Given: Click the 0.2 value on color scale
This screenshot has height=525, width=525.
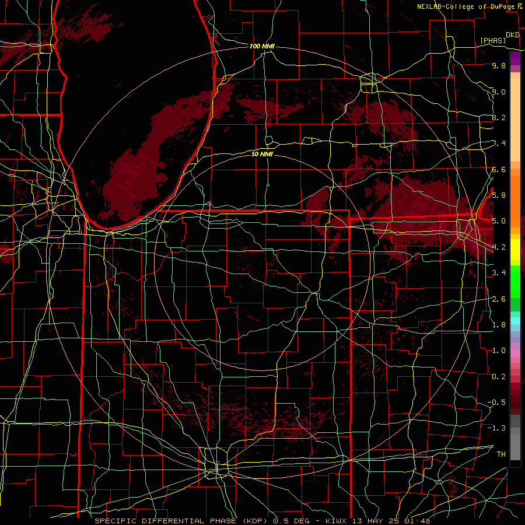Looking at the screenshot, I should coord(499,376).
